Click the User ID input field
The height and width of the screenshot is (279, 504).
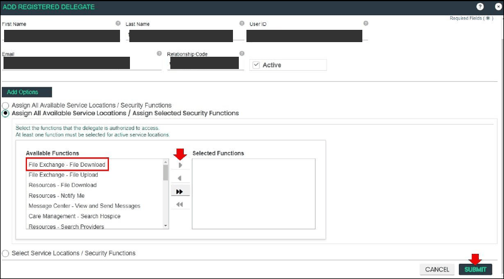pyautogui.click(x=307, y=36)
